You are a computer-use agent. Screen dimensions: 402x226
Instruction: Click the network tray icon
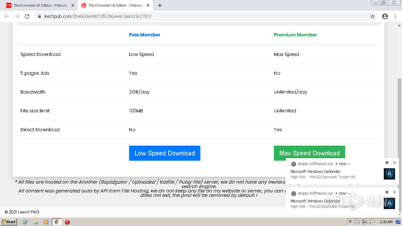(364, 222)
